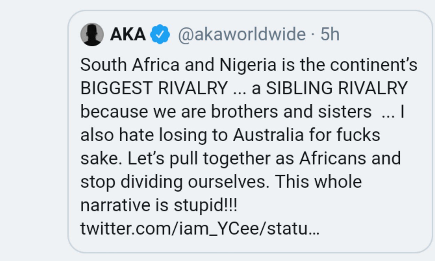Open the @akaworldwide handle profile

coord(242,34)
